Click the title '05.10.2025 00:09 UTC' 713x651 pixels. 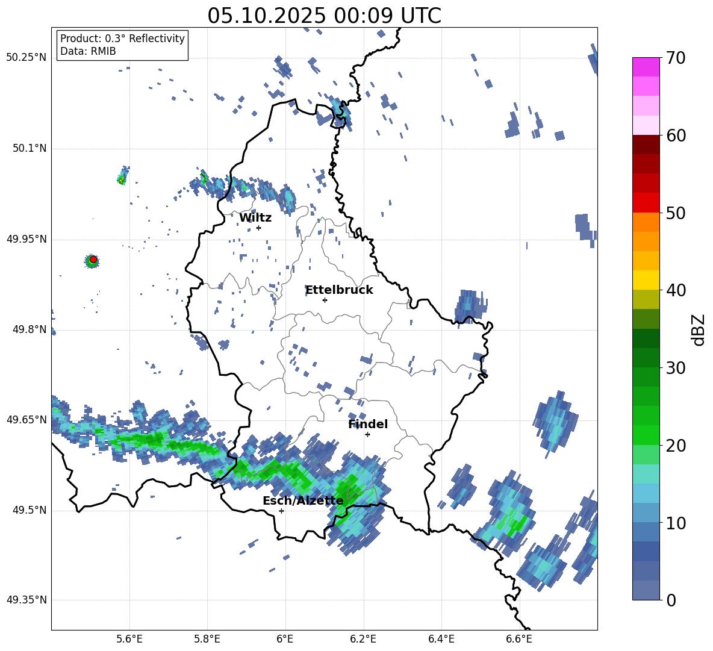pyautogui.click(x=324, y=16)
